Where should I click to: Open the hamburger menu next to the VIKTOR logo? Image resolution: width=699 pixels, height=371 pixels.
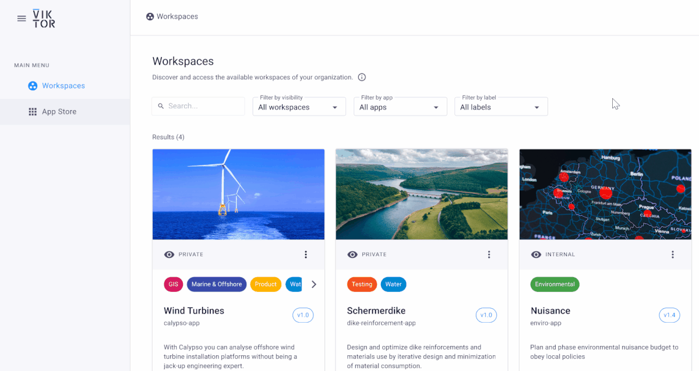click(x=22, y=18)
